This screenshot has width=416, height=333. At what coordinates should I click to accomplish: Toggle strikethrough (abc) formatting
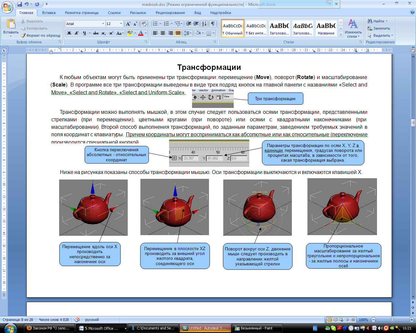click(x=96, y=33)
